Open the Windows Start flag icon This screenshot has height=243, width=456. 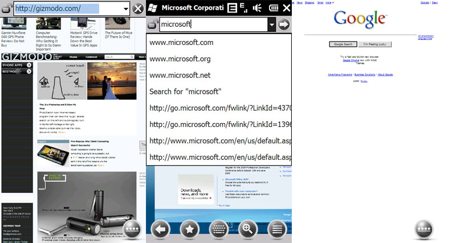[152, 8]
